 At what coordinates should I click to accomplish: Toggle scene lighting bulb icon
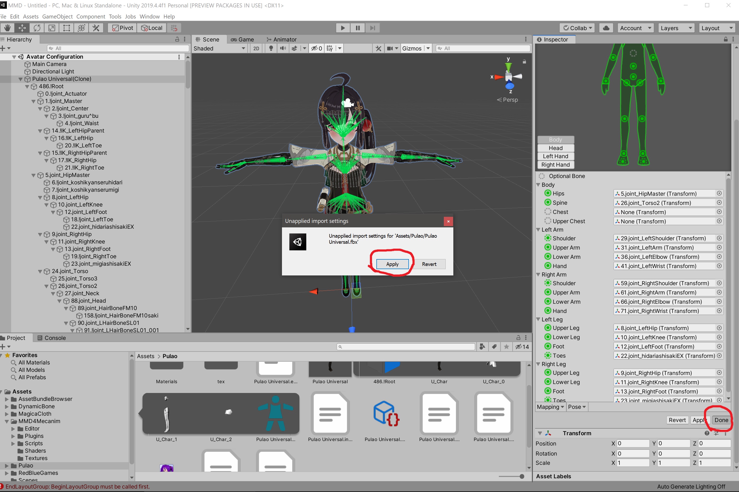point(271,48)
